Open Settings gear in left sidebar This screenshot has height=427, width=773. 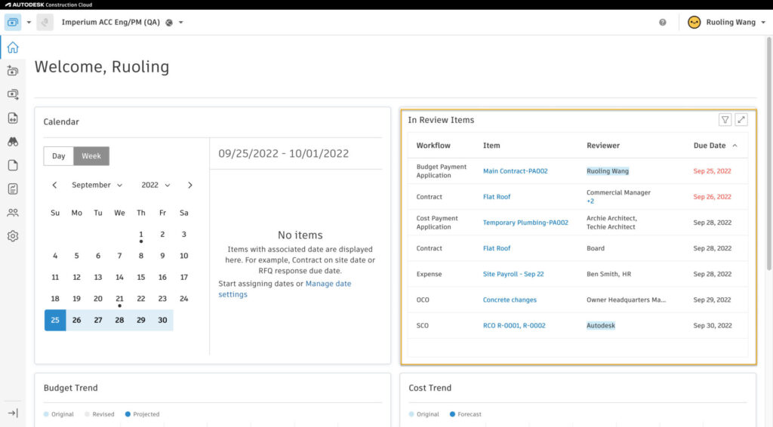point(13,236)
